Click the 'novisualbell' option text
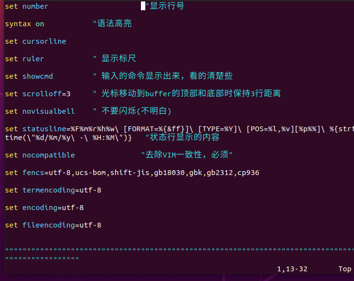 tap(48, 111)
